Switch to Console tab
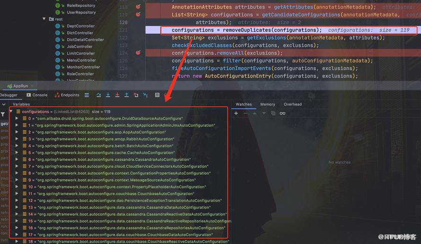Viewport: 421px width, 244px height. click(x=37, y=95)
